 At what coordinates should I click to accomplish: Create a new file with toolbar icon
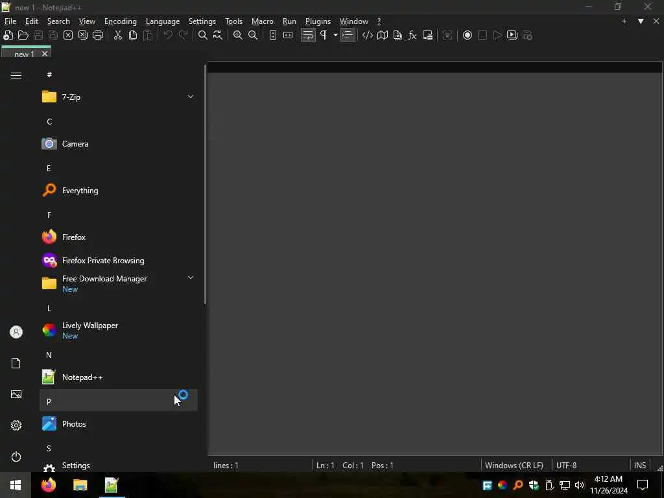coord(8,36)
